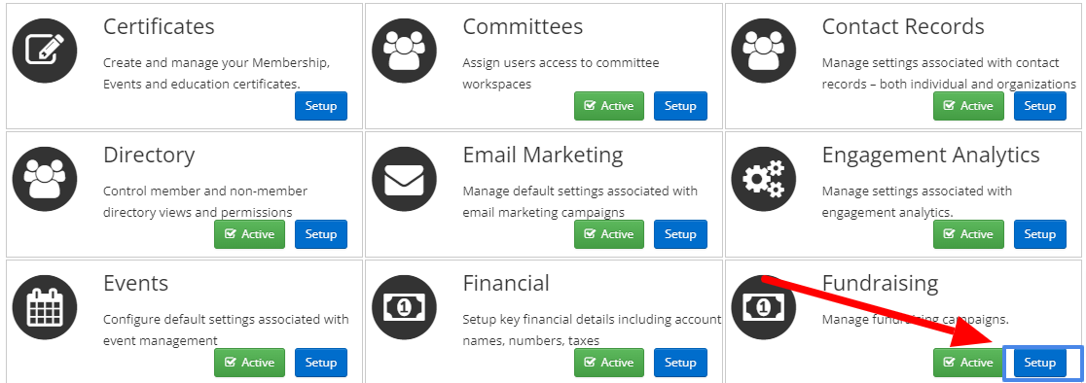Open Setup for Directory module
This screenshot has height=383, width=1086.
tap(321, 234)
